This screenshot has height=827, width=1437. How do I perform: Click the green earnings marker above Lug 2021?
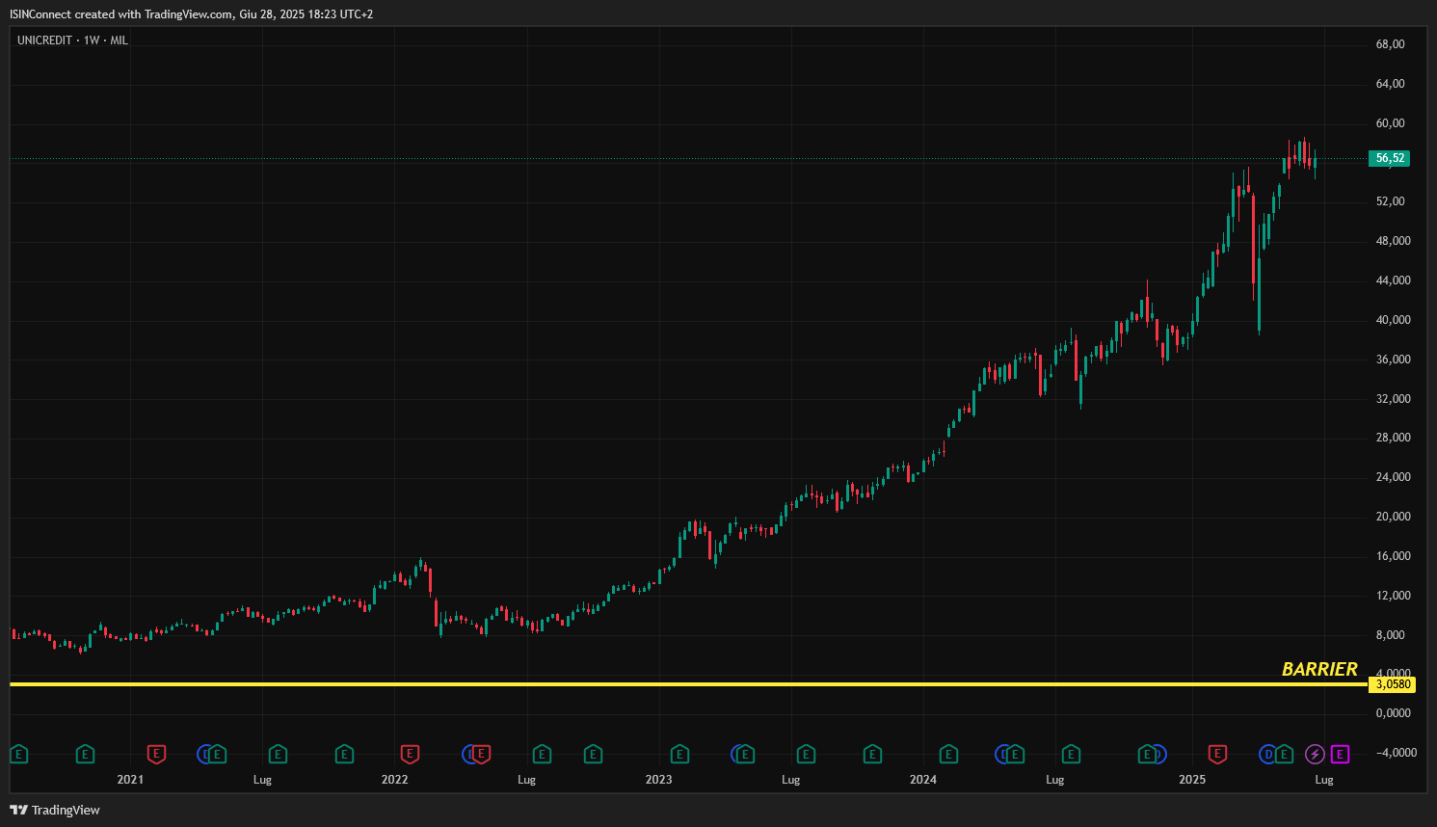[x=278, y=755]
